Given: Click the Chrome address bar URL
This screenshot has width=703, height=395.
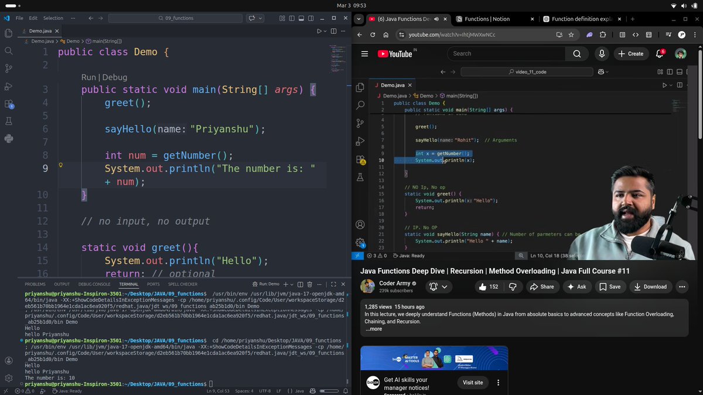Looking at the screenshot, I should tap(452, 35).
